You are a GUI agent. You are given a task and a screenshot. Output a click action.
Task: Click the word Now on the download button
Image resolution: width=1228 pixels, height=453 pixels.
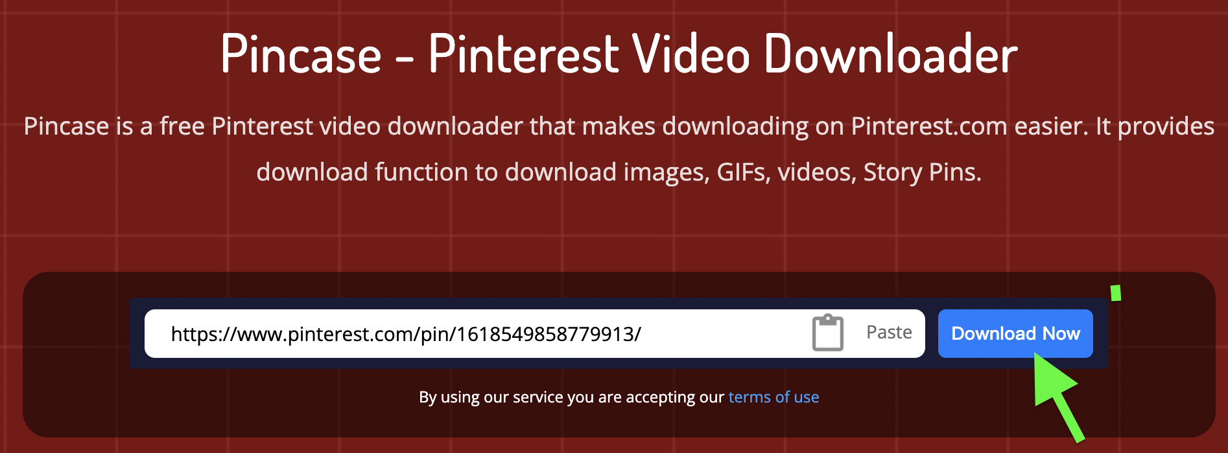coord(1061,333)
